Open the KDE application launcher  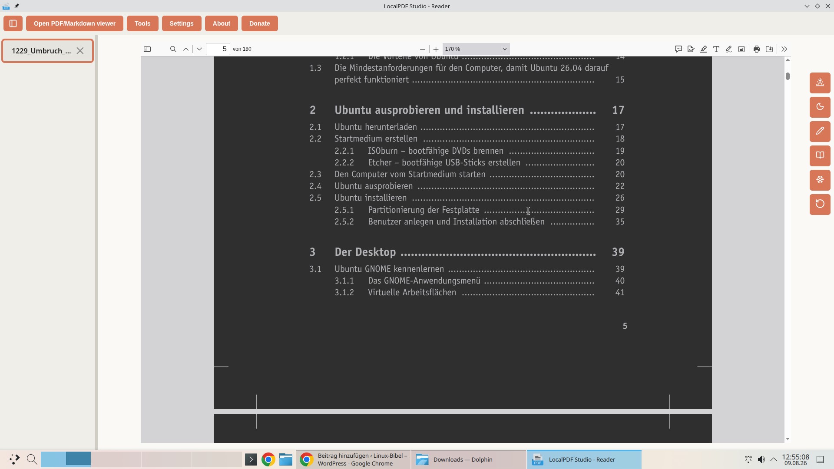[14, 459]
